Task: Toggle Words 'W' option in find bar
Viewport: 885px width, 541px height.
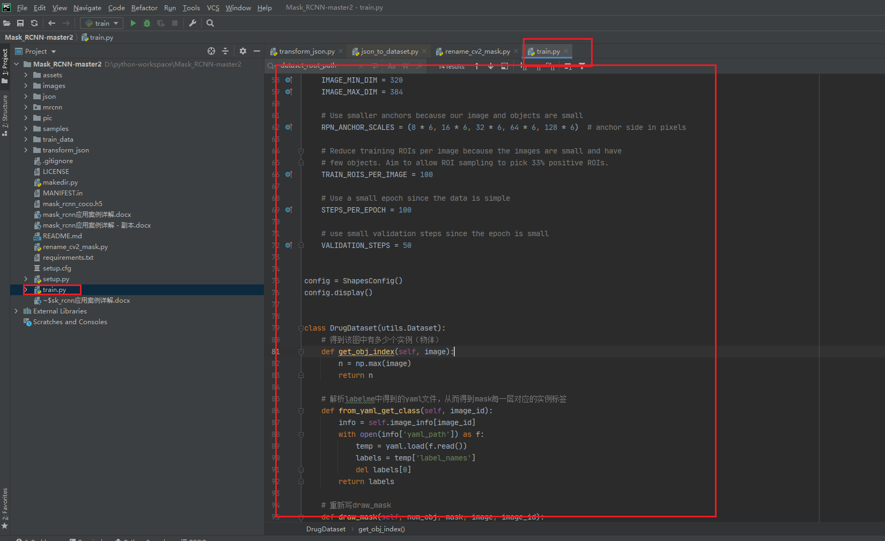Action: [405, 66]
